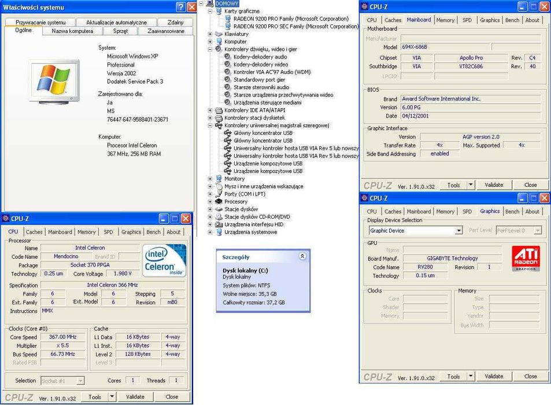Click Close in Mainboard CPU-Z window
Screen dimensions: 551x405
click(530, 185)
